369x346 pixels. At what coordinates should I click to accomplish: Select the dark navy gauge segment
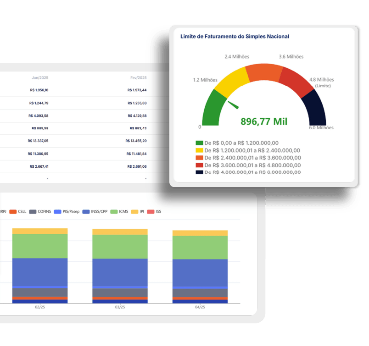pos(316,109)
